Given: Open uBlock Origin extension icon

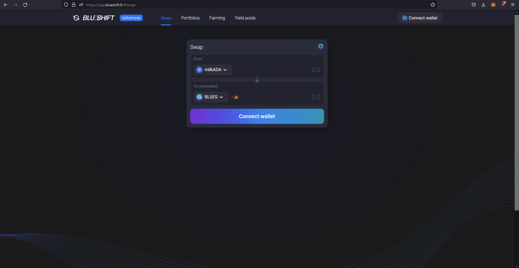Looking at the screenshot, I should pos(503,4).
